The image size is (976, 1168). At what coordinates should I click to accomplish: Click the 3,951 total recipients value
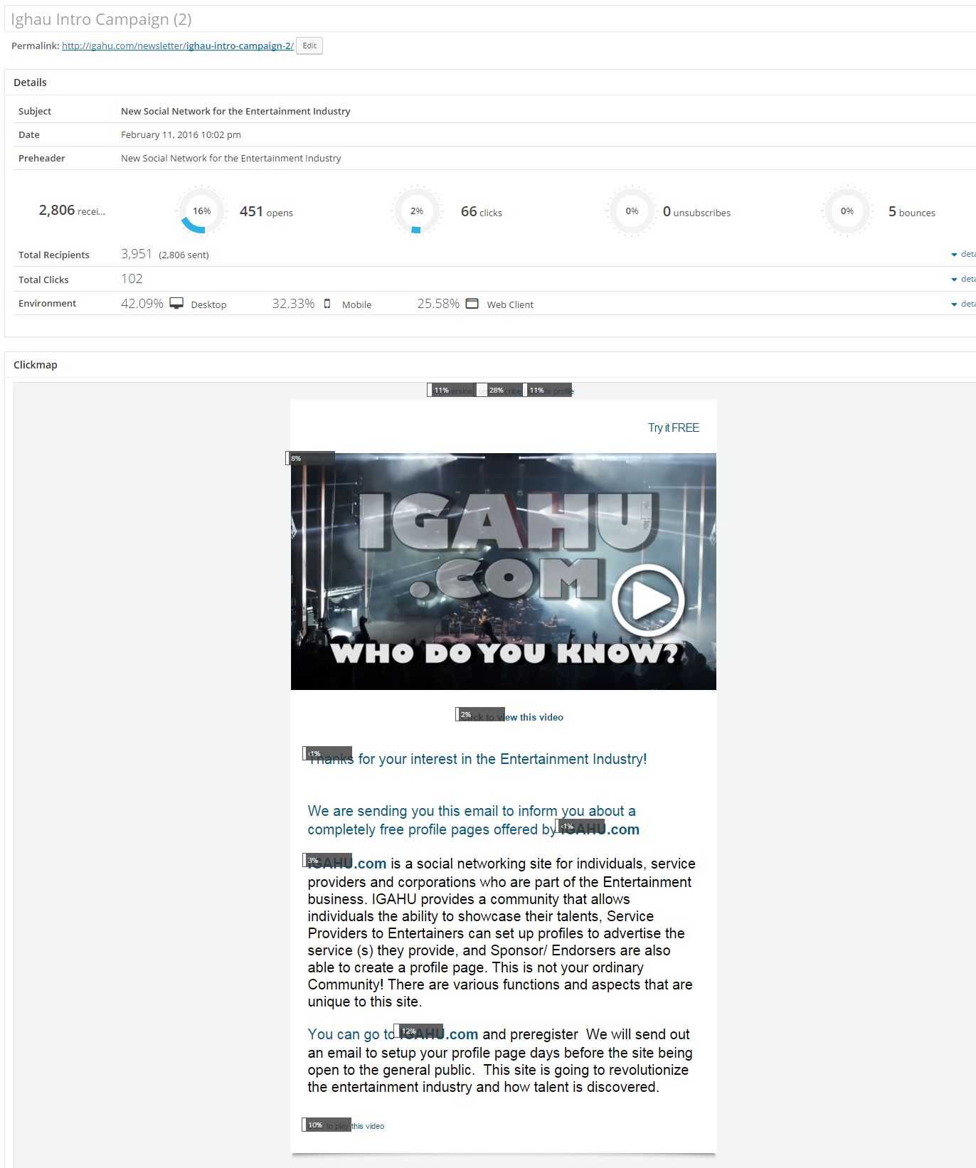pyautogui.click(x=137, y=254)
